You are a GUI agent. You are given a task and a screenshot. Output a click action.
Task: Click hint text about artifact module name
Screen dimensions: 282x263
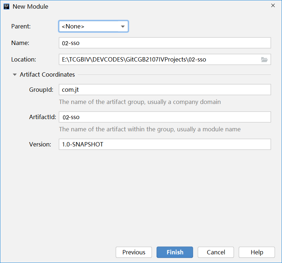150,129
